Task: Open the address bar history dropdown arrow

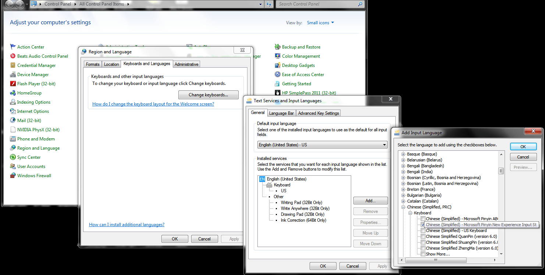Action: pyautogui.click(x=260, y=4)
